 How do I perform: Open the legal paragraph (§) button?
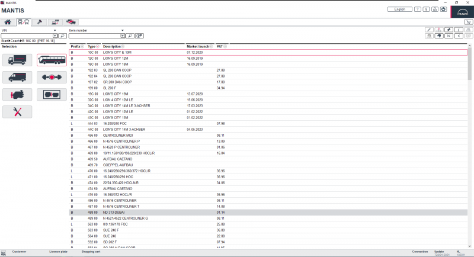(x=426, y=9)
